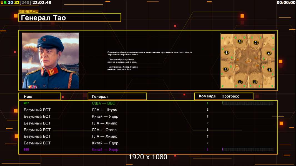Click start position marker 5 on the map
This screenshot has height=166, width=296.
pos(226,53)
